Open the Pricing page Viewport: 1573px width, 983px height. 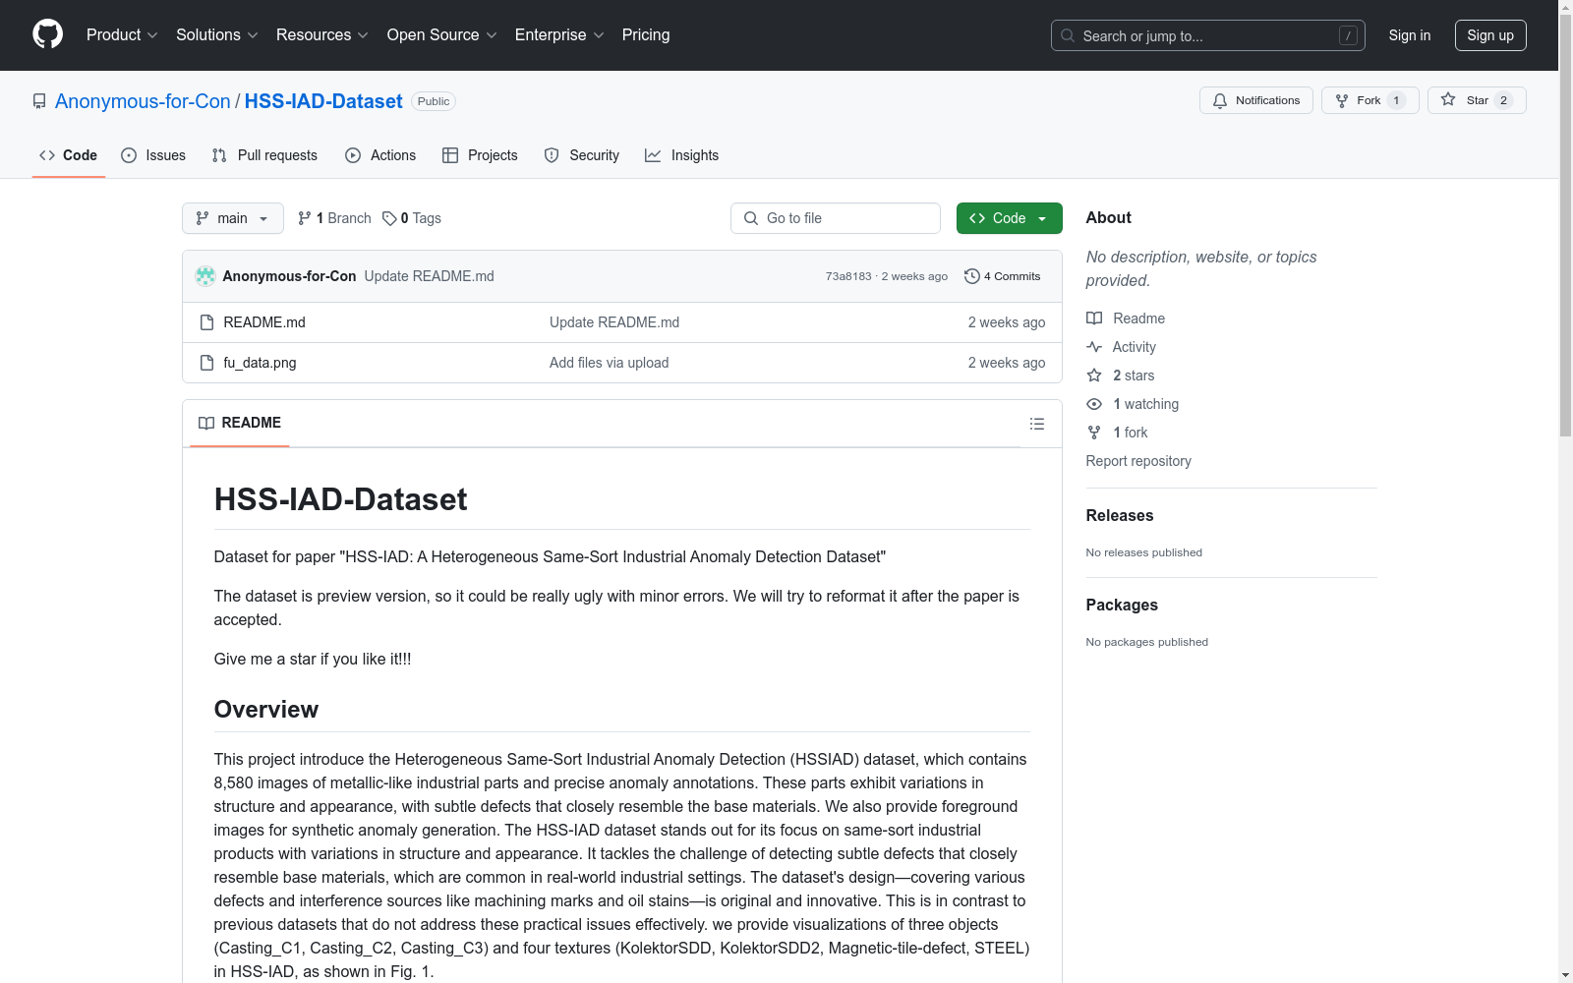(x=646, y=35)
